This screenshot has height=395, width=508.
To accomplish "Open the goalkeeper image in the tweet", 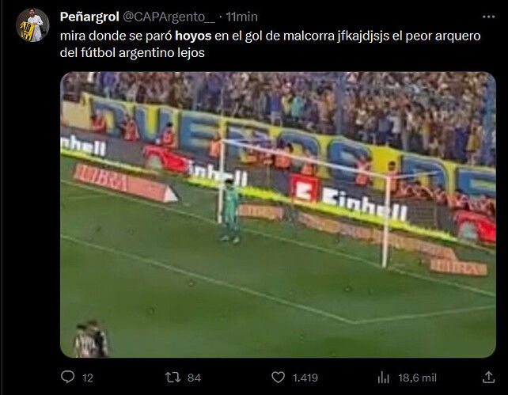I will (x=278, y=215).
